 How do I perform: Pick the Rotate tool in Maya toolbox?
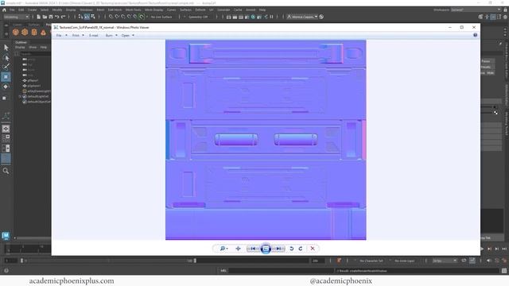[x=6, y=87]
